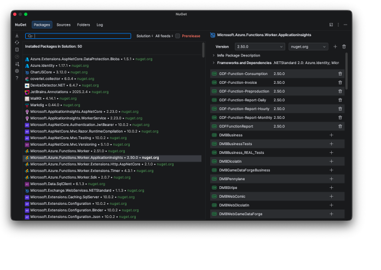Click the Refresh icon in left sidebar

tap(17, 43)
